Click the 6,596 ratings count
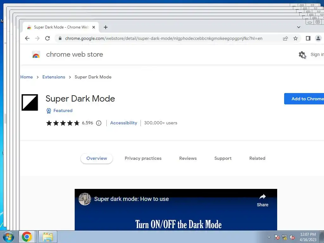The height and width of the screenshot is (243, 324). tap(87, 123)
